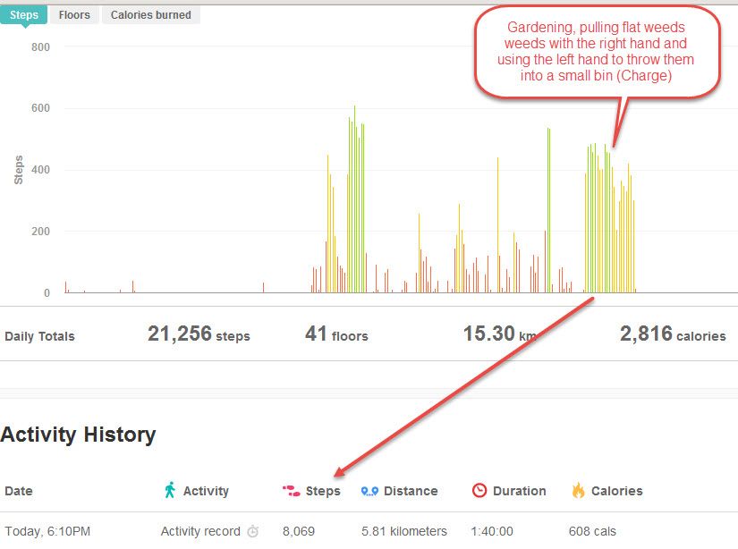Viewport: 738px width, 549px height.
Task: Click the red clock Duration icon
Action: [479, 490]
